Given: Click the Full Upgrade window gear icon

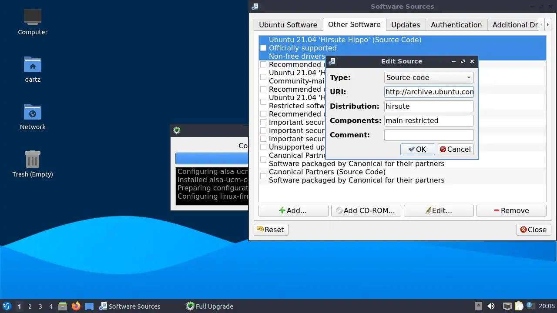Looking at the screenshot, I should tap(177, 130).
